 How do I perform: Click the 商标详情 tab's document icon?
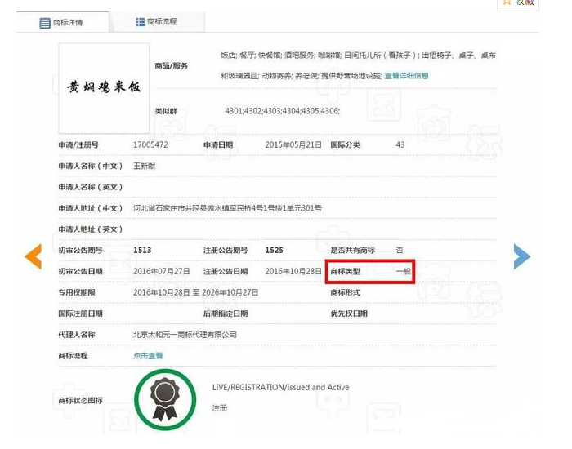tap(46, 23)
